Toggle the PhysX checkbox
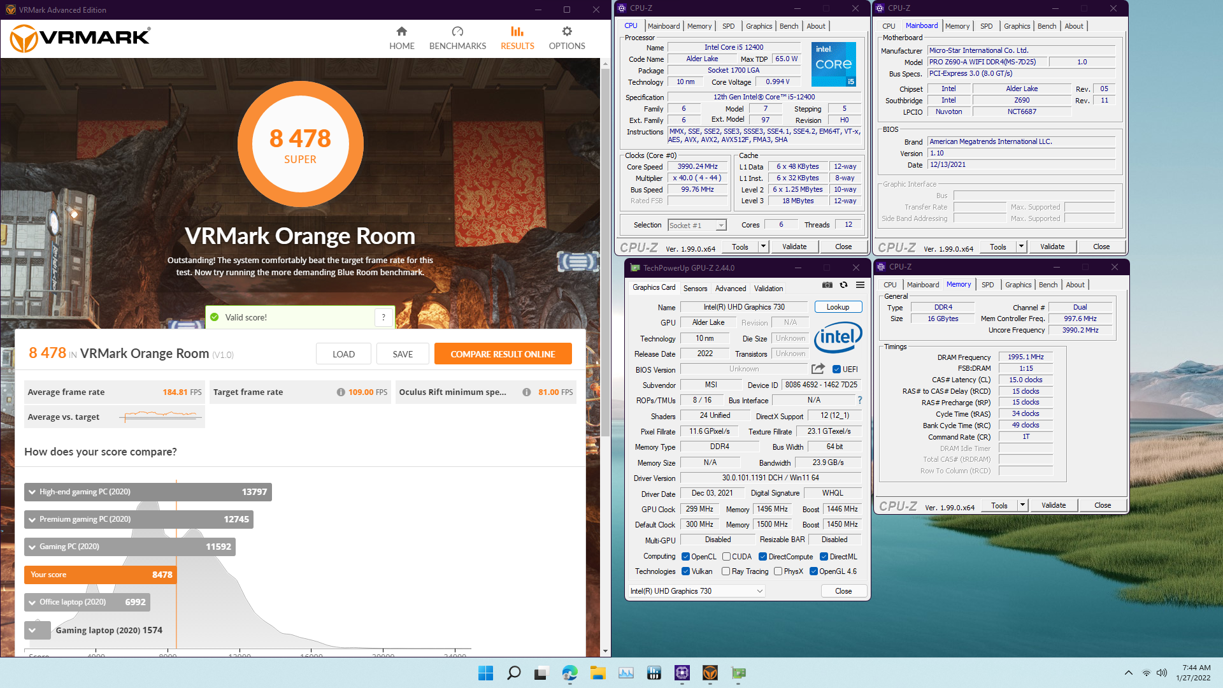Image resolution: width=1223 pixels, height=688 pixels. click(x=778, y=571)
